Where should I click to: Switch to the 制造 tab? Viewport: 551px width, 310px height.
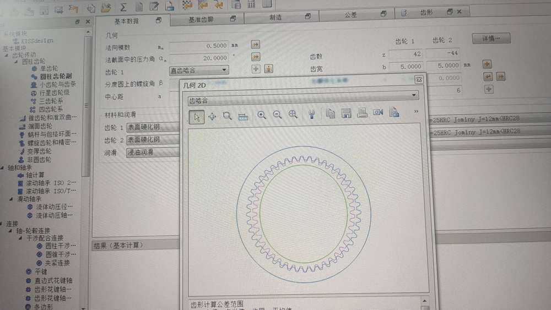pos(275,17)
